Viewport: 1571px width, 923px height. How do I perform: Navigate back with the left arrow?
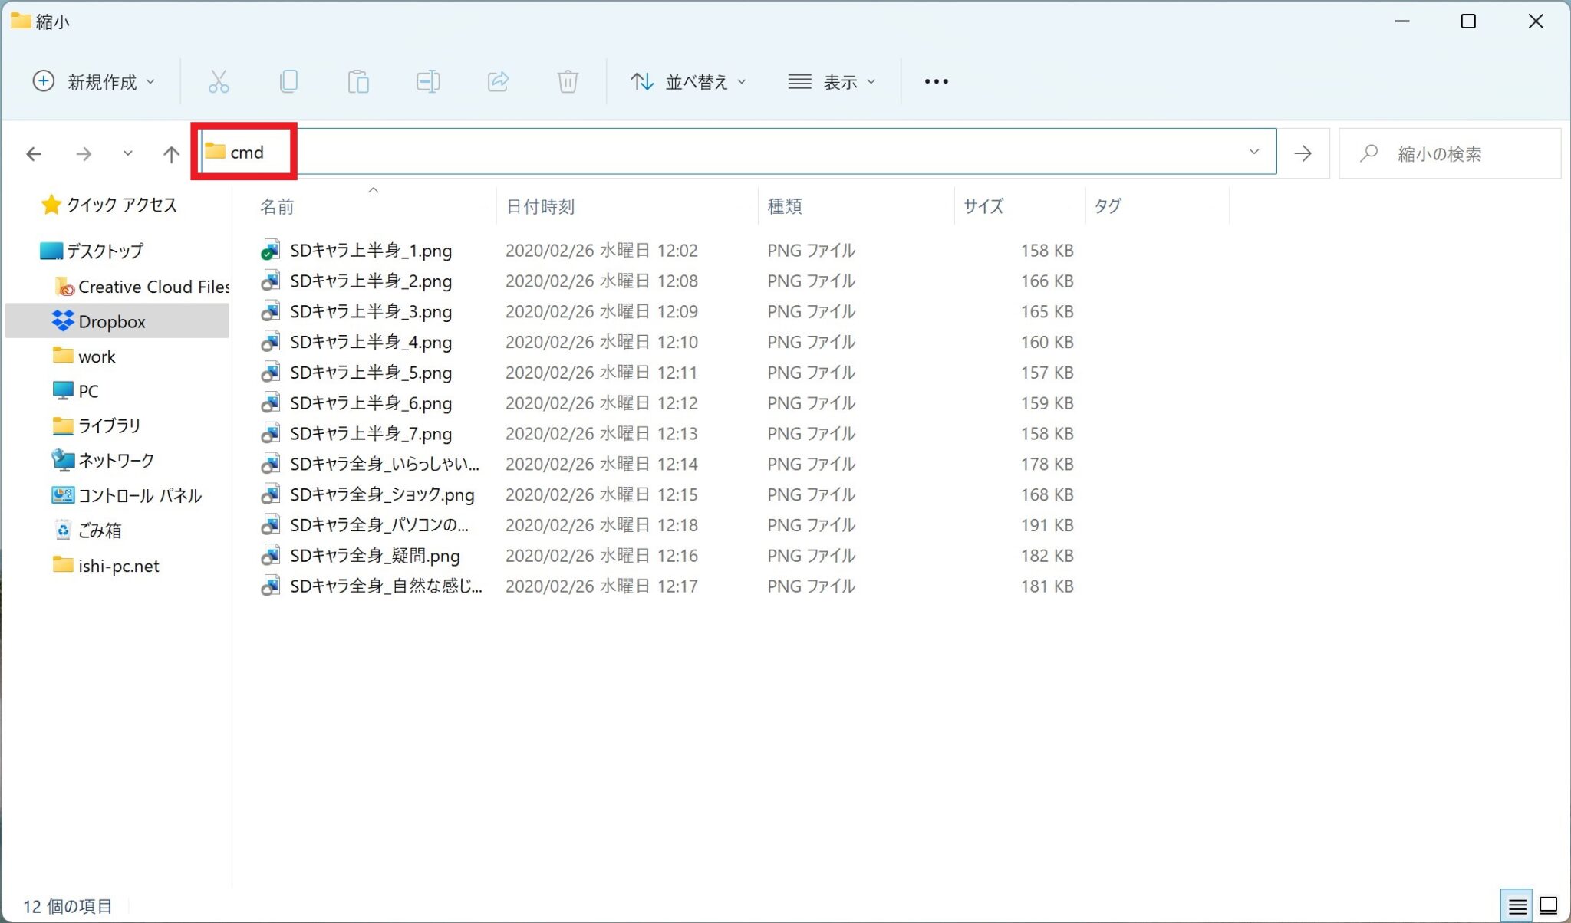(x=34, y=154)
